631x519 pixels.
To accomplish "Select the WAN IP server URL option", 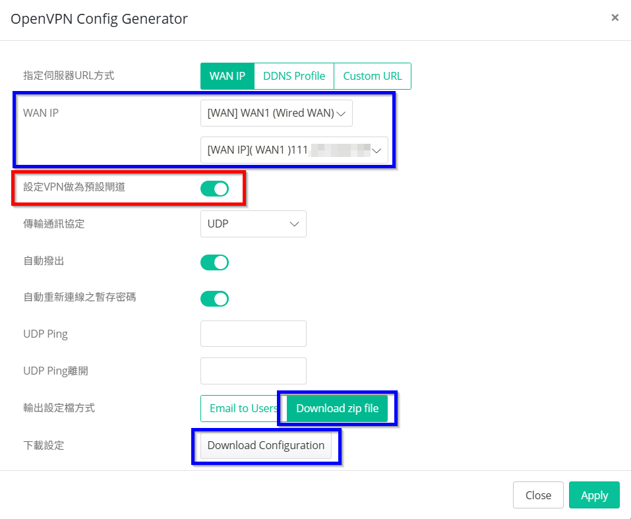I will [x=227, y=76].
